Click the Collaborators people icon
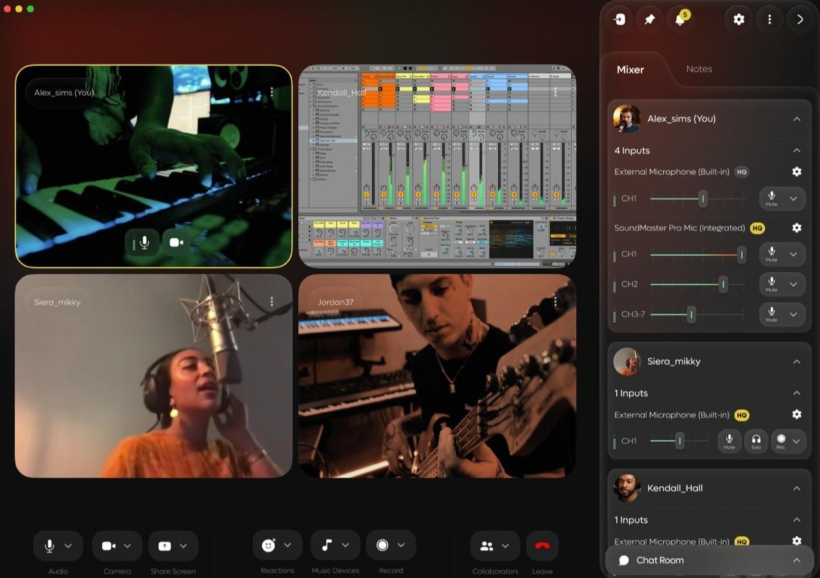Image resolution: width=820 pixels, height=578 pixels. tap(486, 546)
